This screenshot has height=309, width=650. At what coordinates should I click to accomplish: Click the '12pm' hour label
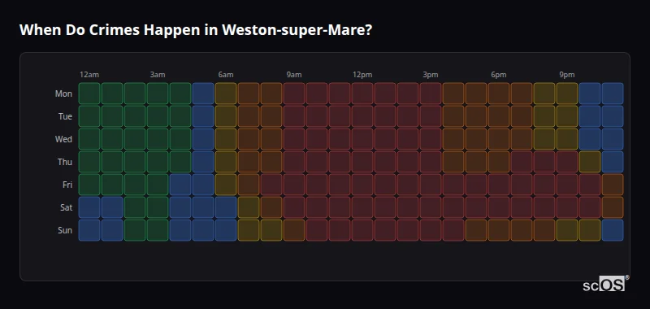362,75
